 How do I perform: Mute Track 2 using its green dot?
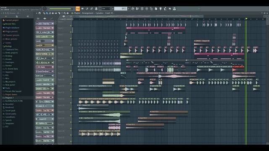[71, 32]
